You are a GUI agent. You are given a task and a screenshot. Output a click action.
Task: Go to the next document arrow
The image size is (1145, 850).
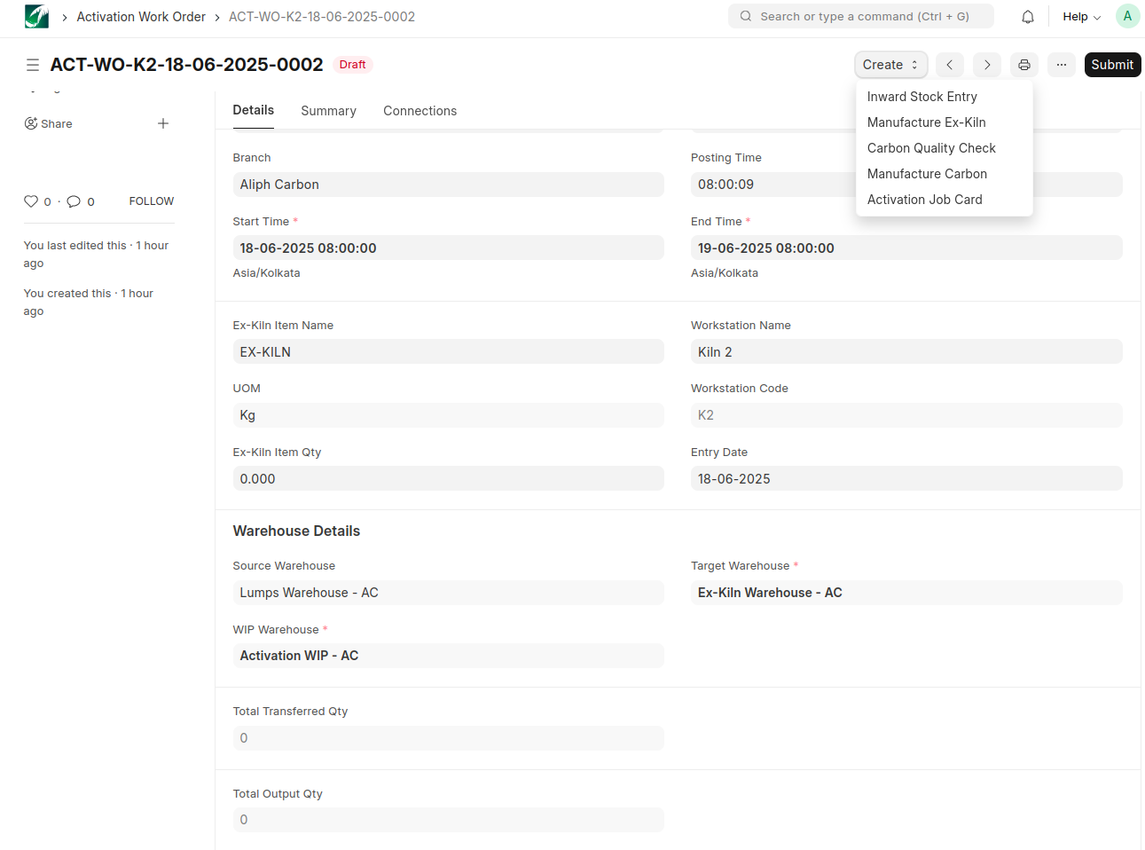[x=987, y=65]
